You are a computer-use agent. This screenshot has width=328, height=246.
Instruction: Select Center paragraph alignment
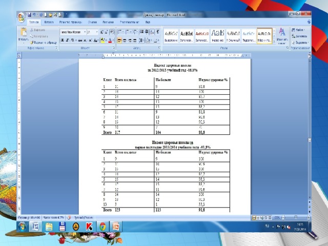(x=125, y=40)
